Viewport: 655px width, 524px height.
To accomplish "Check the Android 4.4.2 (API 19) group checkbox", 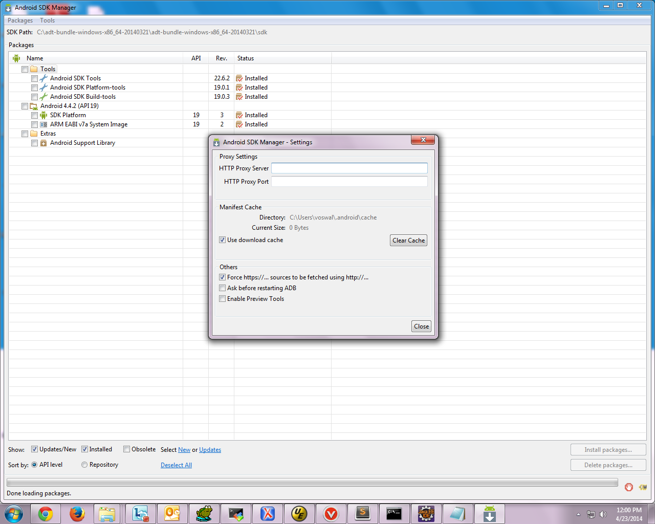I will 25,106.
